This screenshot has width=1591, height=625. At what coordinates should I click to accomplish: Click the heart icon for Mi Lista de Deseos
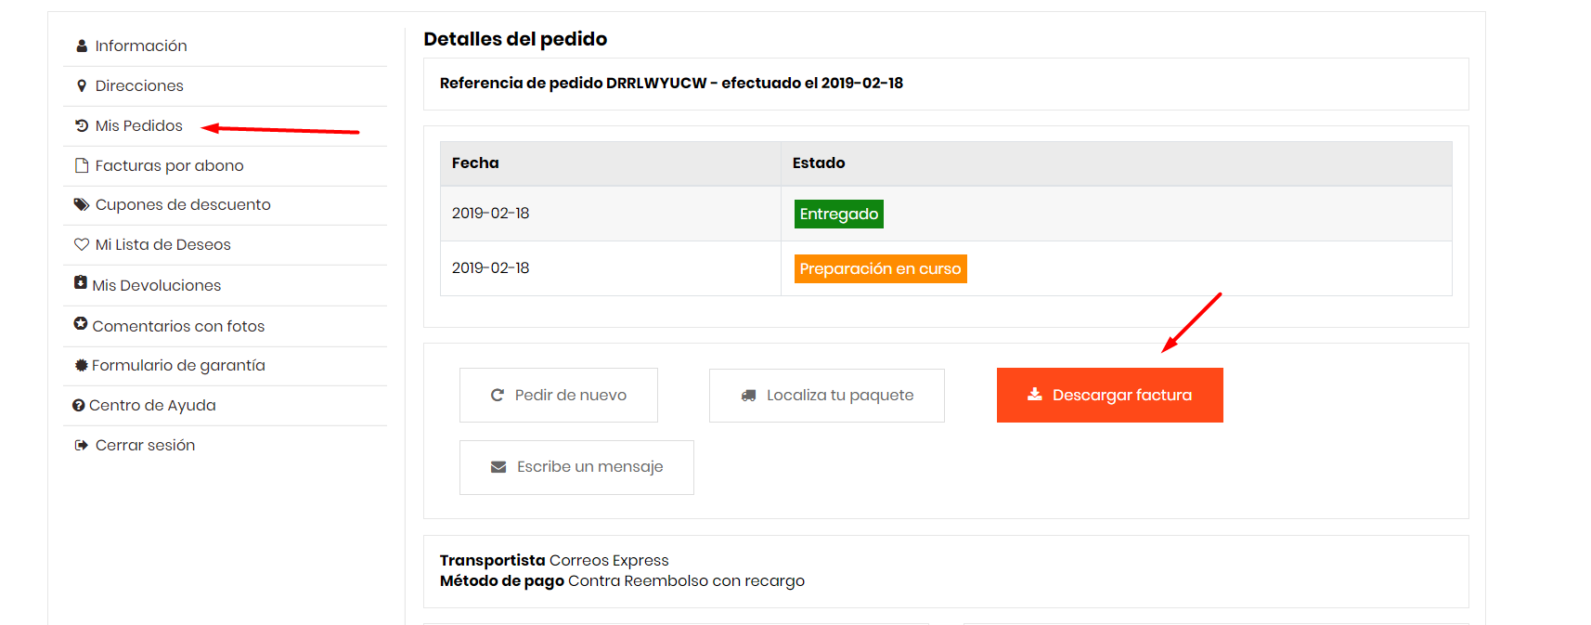tap(82, 244)
